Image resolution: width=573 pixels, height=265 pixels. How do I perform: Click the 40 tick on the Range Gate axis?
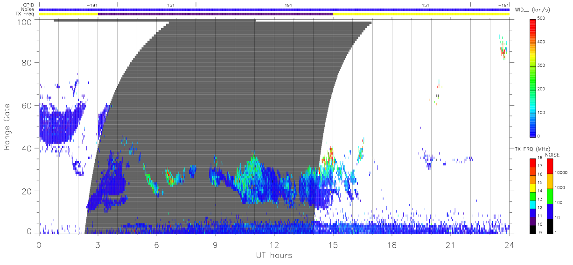click(28, 148)
